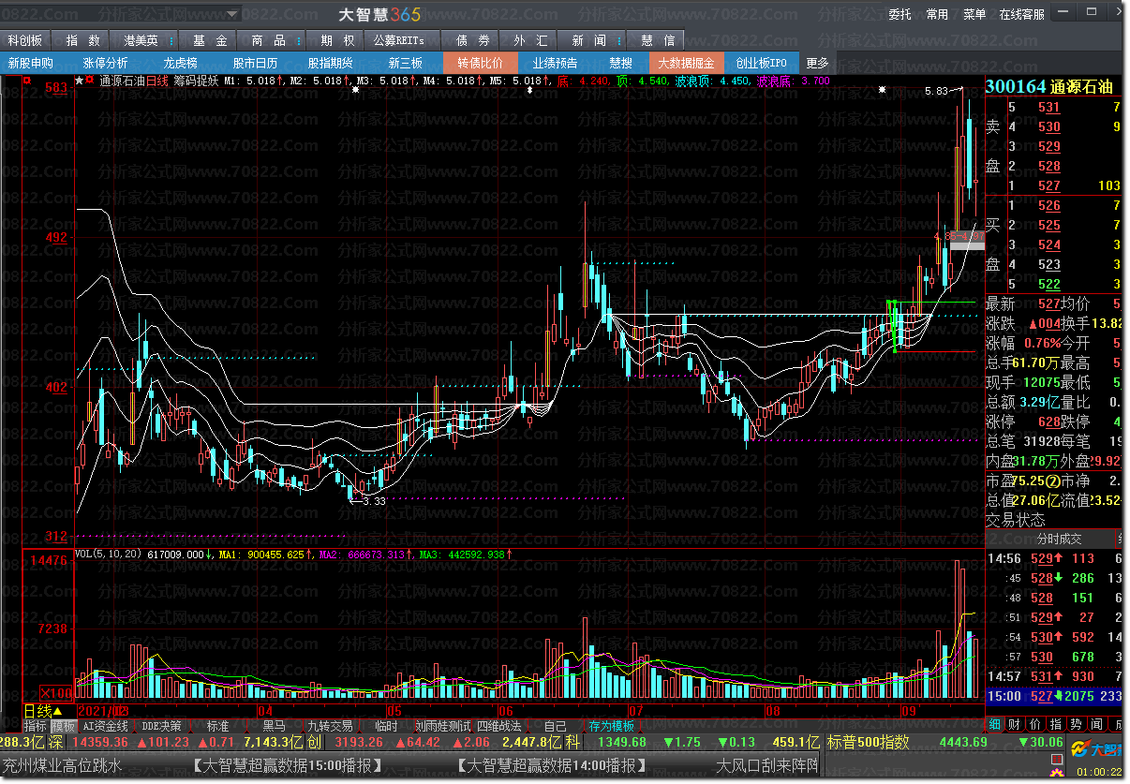
Task: Open the 常用 menu
Action: tap(937, 14)
